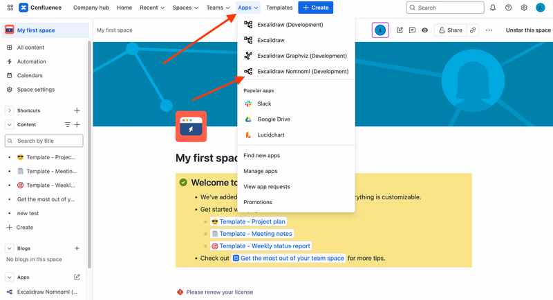Image resolution: width=553 pixels, height=300 pixels.
Task: Open the Teams dropdown
Action: (x=218, y=8)
